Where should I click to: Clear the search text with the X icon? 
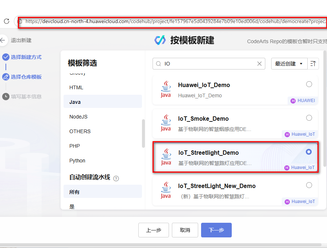pos(259,64)
